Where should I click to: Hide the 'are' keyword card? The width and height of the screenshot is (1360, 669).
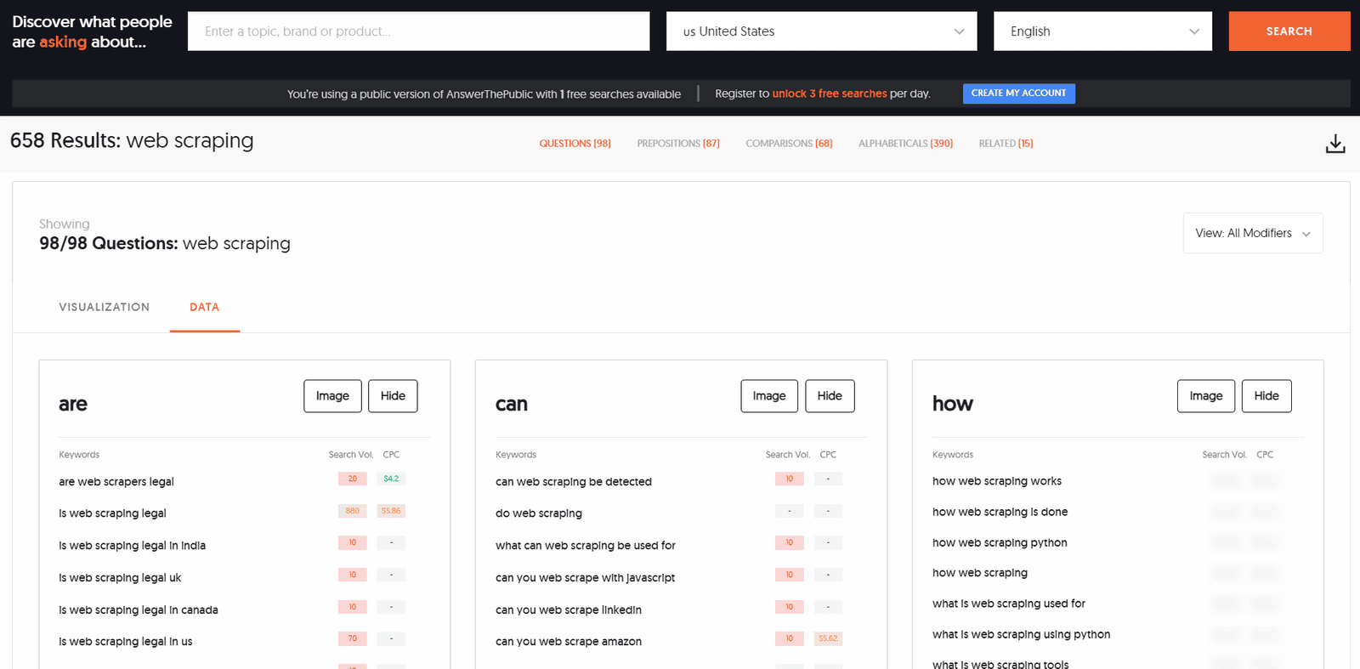pos(393,396)
